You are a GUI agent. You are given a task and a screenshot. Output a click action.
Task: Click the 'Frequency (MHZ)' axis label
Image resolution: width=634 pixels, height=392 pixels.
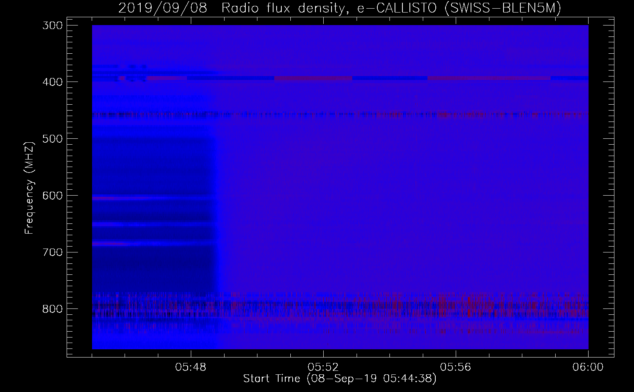click(x=29, y=187)
